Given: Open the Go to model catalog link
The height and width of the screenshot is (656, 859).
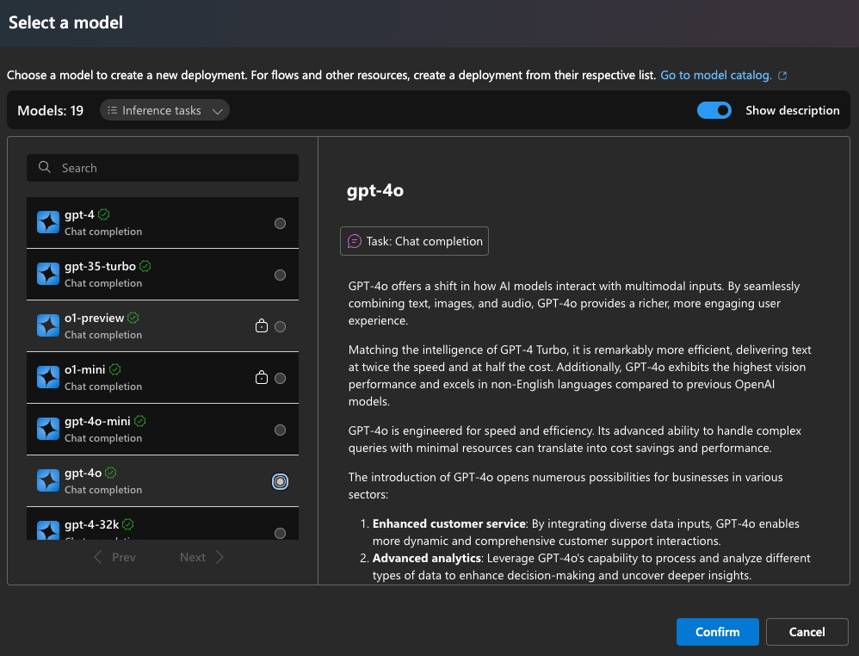Looking at the screenshot, I should pos(716,76).
